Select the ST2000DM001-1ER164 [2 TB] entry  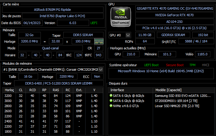(x=176, y=101)
